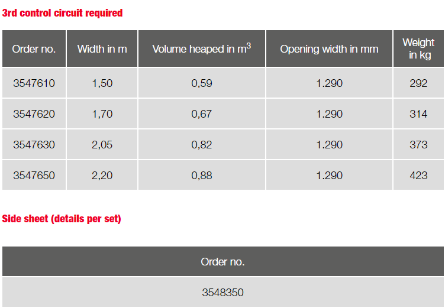Click the '3rd control circuit required' heading
This screenshot has width=445, height=308.
(63, 13)
